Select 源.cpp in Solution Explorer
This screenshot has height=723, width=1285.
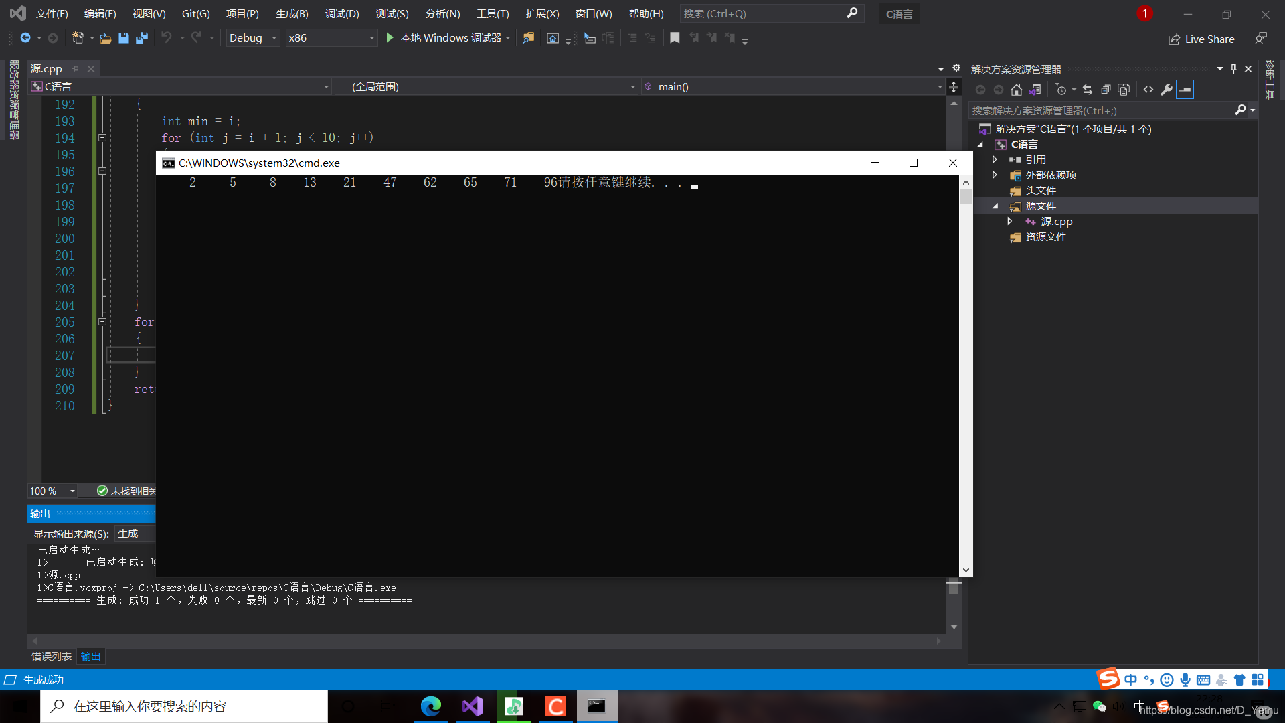point(1056,222)
